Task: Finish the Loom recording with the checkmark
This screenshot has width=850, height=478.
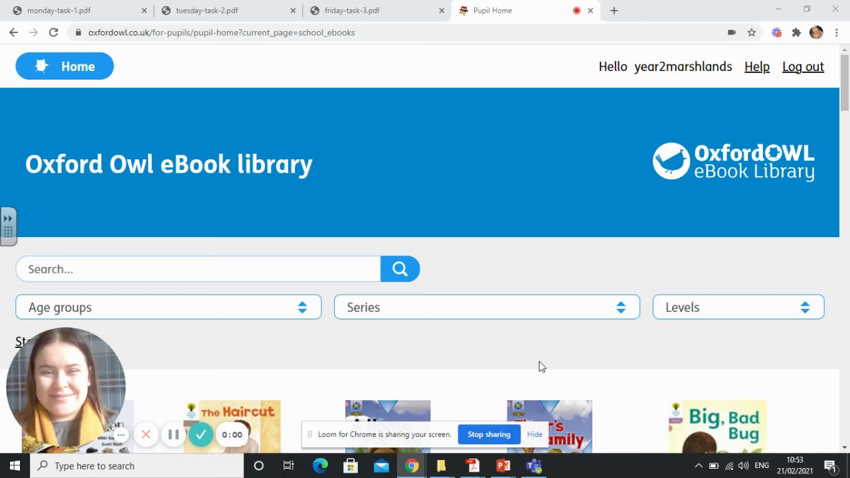Action: (x=201, y=435)
